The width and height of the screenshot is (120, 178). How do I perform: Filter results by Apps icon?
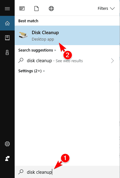[x=22, y=9]
